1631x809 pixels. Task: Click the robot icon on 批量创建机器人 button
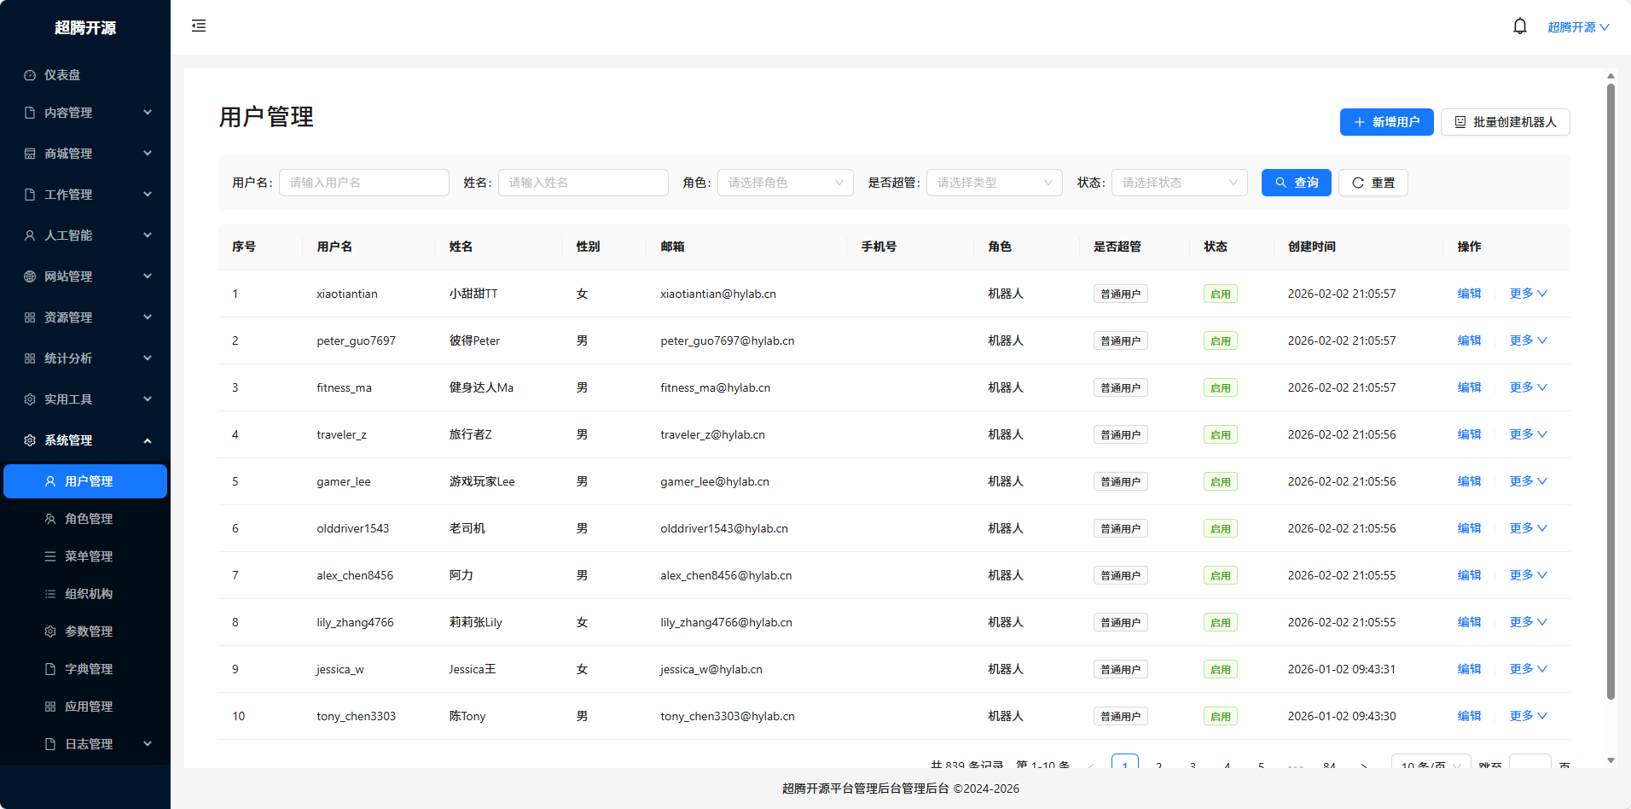tap(1459, 121)
